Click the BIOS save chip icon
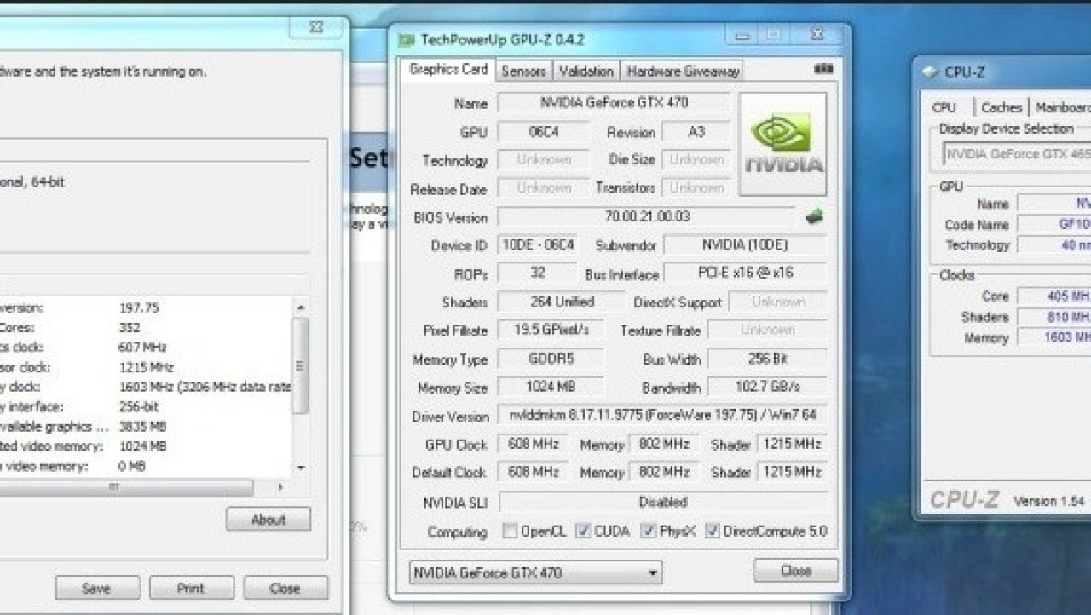The width and height of the screenshot is (1091, 615). [815, 217]
